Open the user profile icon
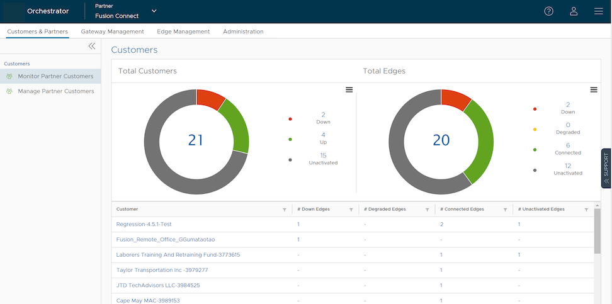 574,11
